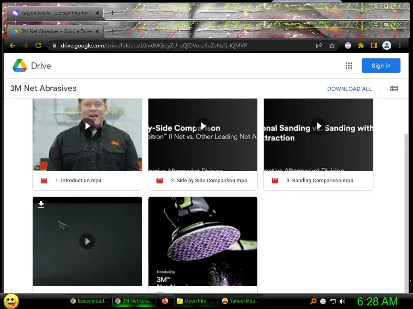This screenshot has width=413, height=309.
Task: Click video icon beside Side by Side Comparison.mp4
Action: [160, 181]
